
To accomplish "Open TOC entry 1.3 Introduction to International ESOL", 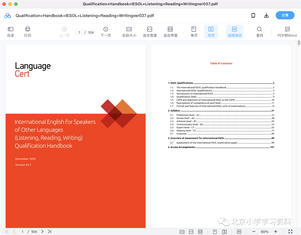I will 222,94.
